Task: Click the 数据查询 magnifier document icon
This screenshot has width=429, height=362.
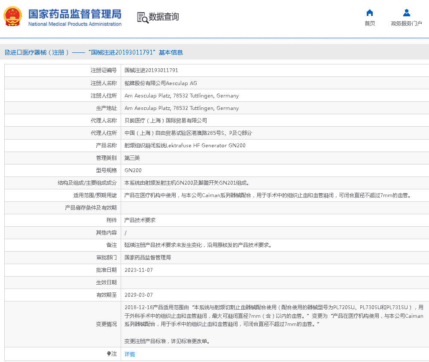Action: tap(142, 17)
